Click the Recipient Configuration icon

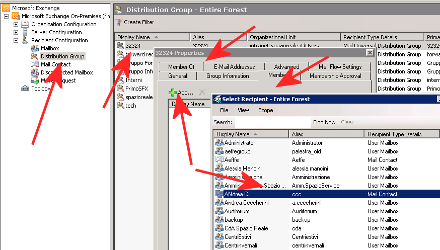tap(25, 40)
